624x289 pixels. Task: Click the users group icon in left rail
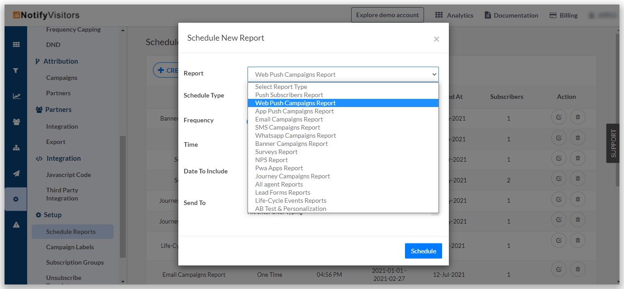pos(16,122)
